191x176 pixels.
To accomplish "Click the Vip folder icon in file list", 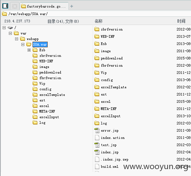I will coord(97,73).
